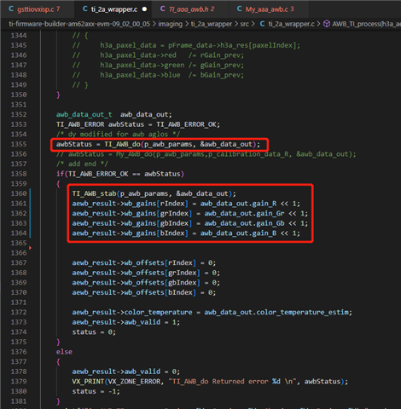Screen dimensions: 401x409
Task: Click the TI_AWB_stab function call
Action: (94, 193)
